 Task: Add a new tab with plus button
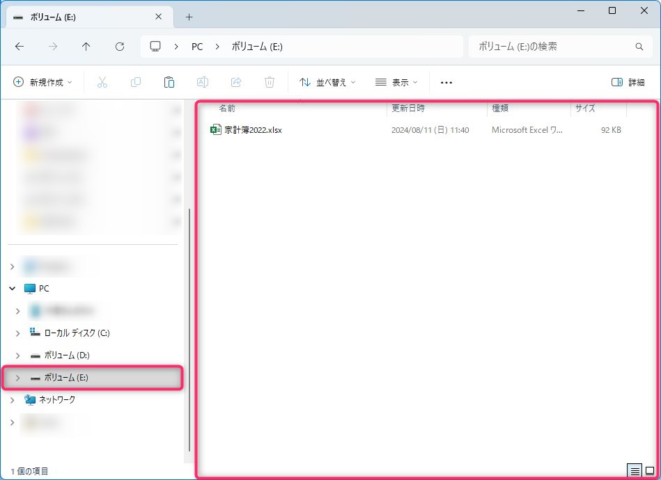[189, 17]
